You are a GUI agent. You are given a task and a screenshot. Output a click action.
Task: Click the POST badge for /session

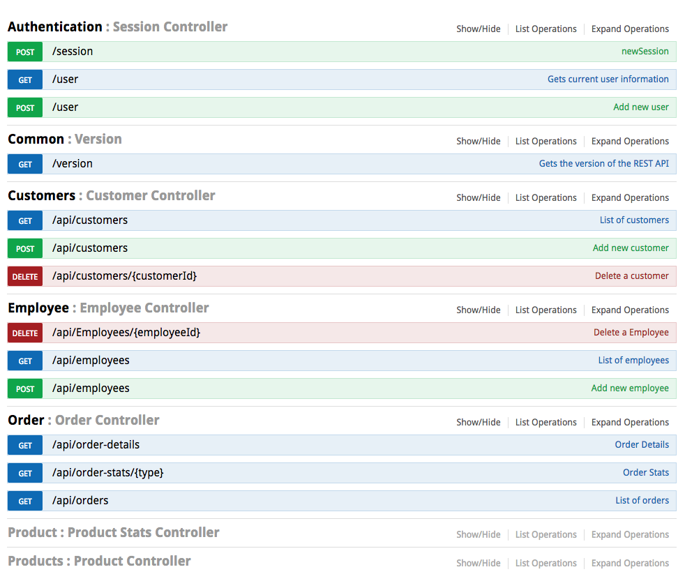(x=25, y=52)
